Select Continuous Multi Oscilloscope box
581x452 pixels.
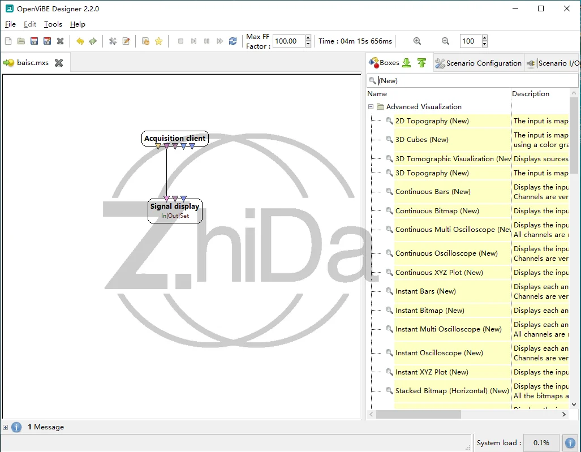click(x=453, y=229)
